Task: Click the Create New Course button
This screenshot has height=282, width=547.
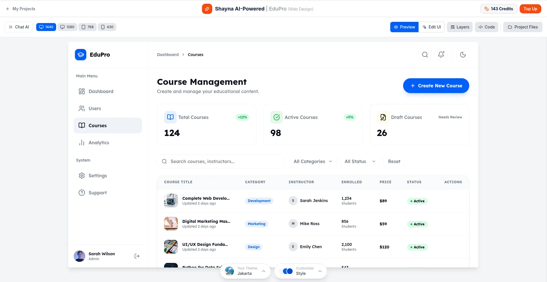Action: 436,86
